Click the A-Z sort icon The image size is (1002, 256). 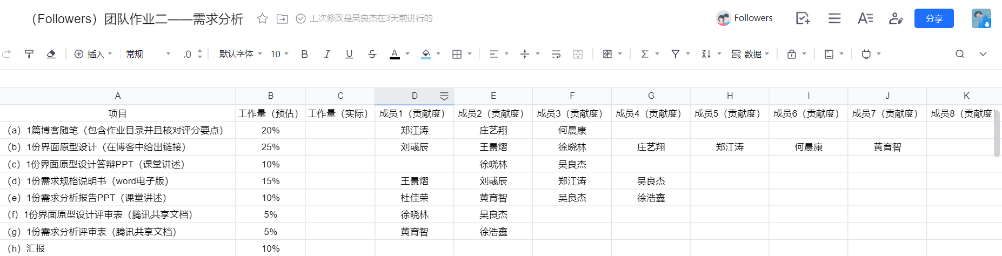706,54
